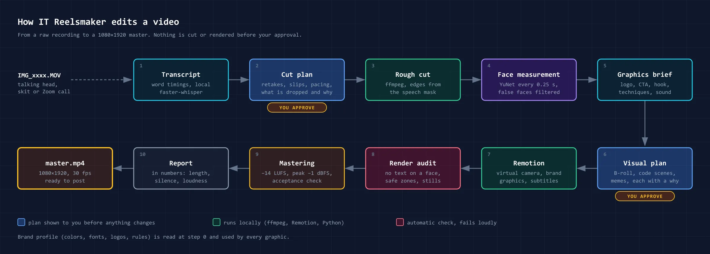Click 'in numbers: length, silence, loudness' text
This screenshot has width=710, height=254.
181,177
